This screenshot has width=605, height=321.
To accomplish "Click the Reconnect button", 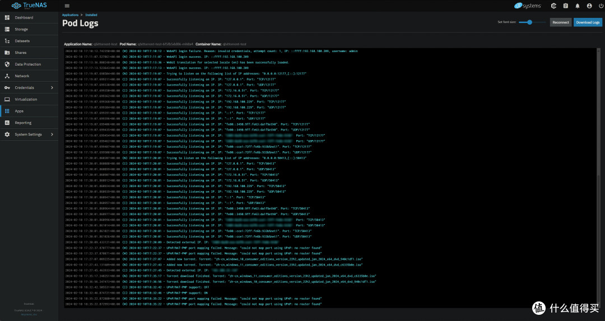I will (x=561, y=22).
